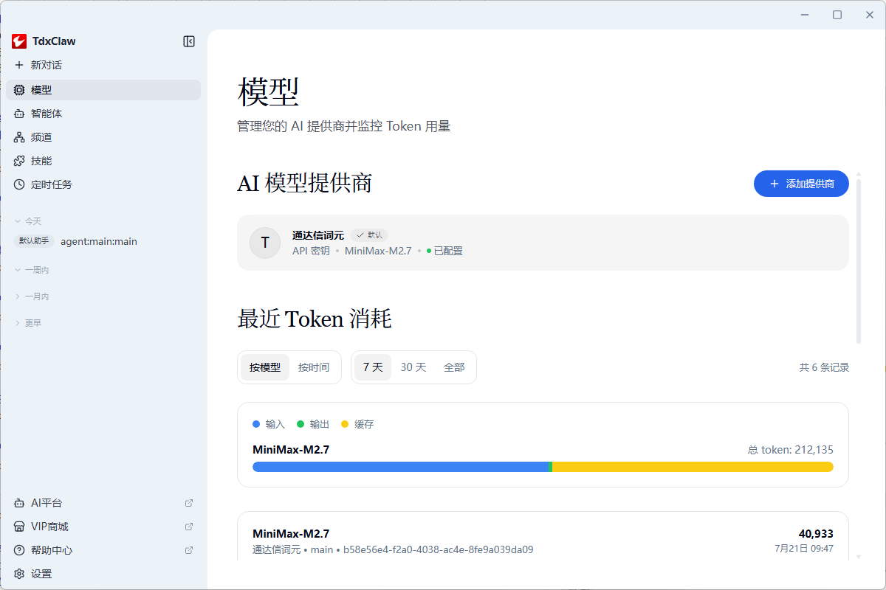Click the network icon next to 频道
The width and height of the screenshot is (886, 590).
(x=19, y=137)
